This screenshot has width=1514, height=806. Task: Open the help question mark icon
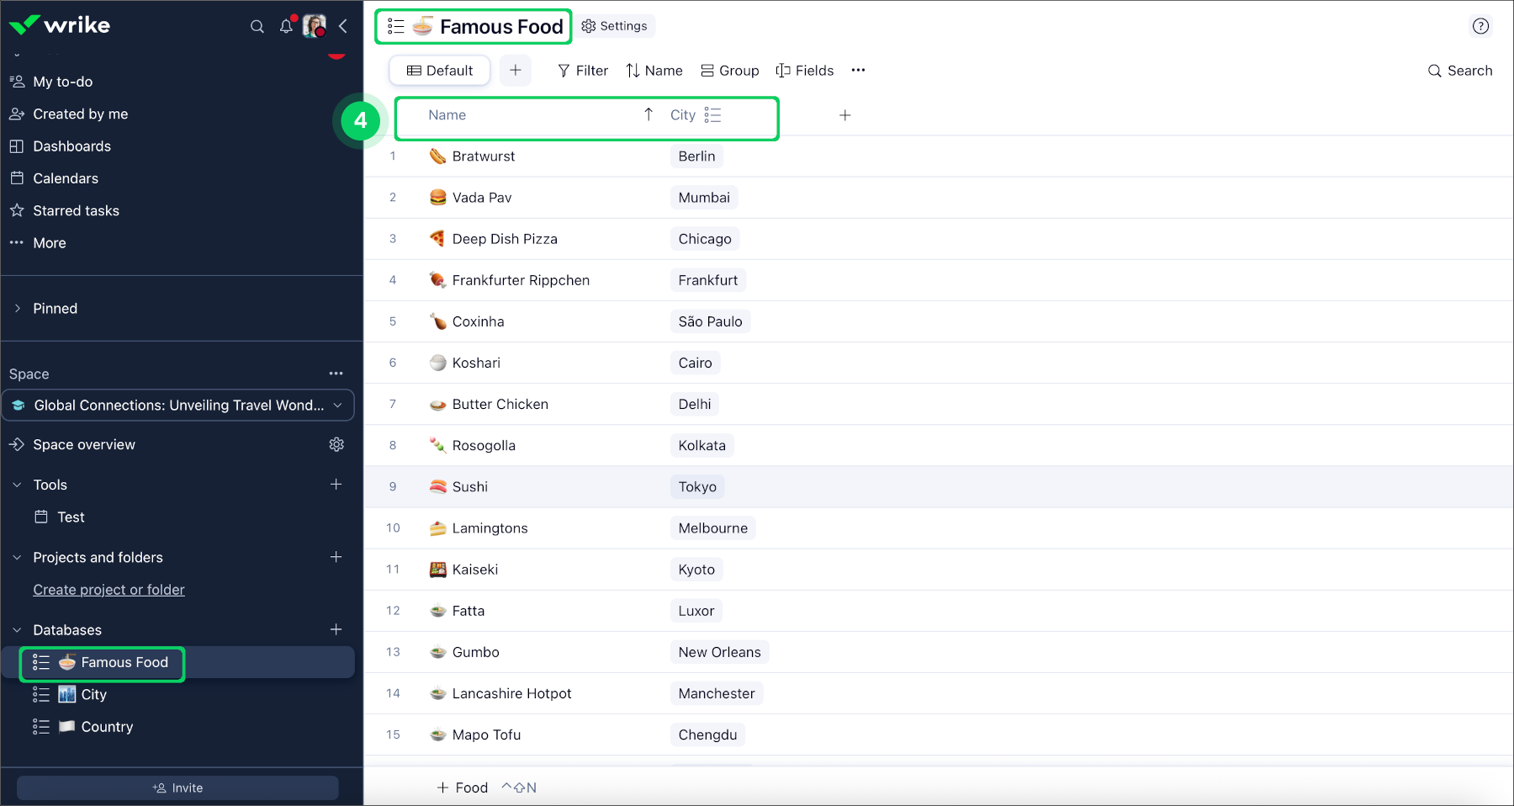point(1480,26)
